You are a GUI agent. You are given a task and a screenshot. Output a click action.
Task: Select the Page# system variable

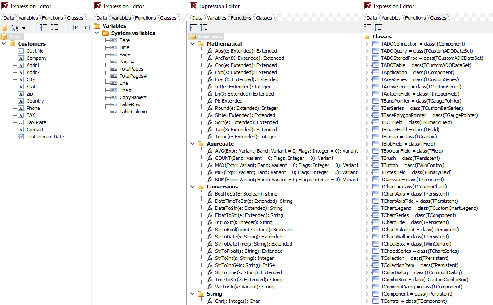click(126, 62)
